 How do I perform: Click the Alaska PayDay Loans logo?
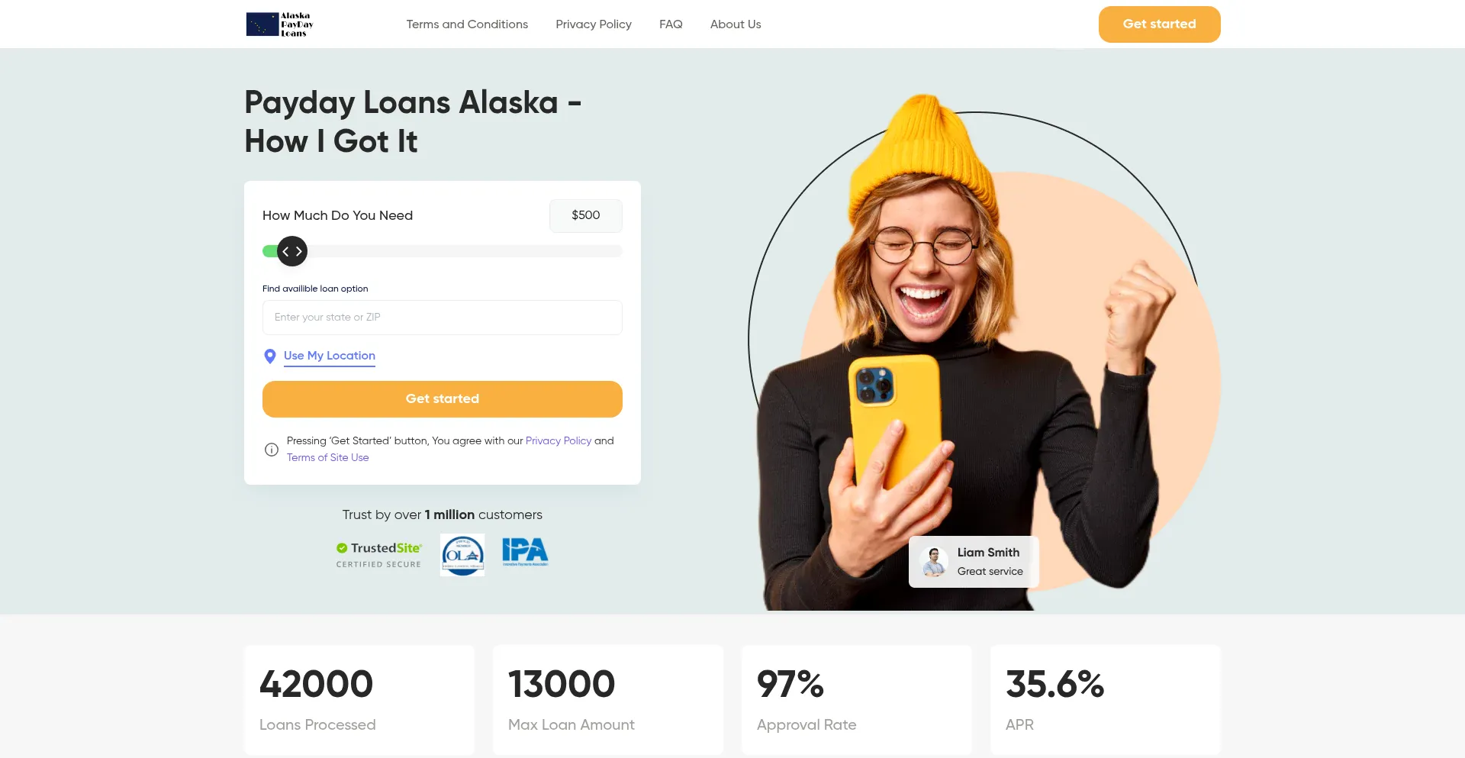280,24
